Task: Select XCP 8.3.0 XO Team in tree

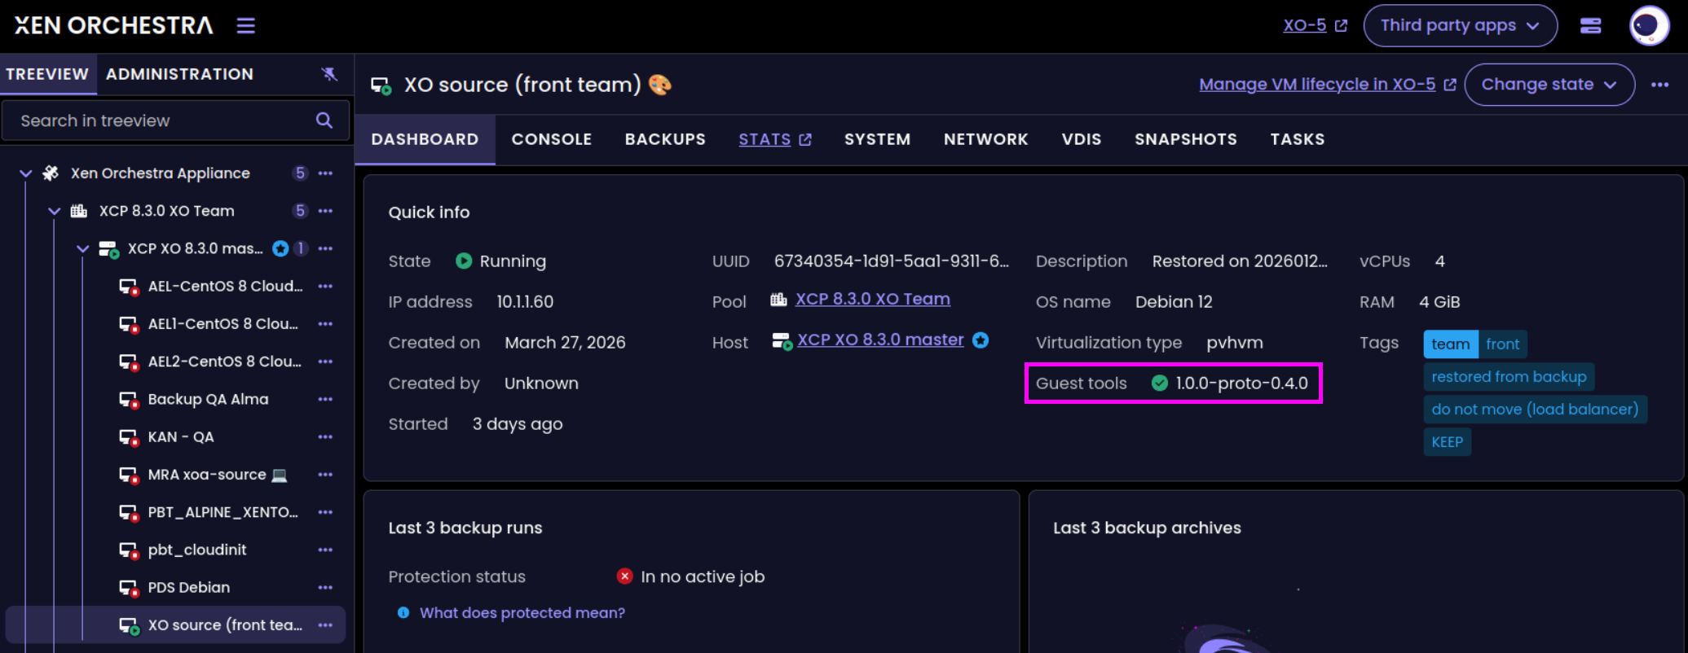Action: (166, 211)
